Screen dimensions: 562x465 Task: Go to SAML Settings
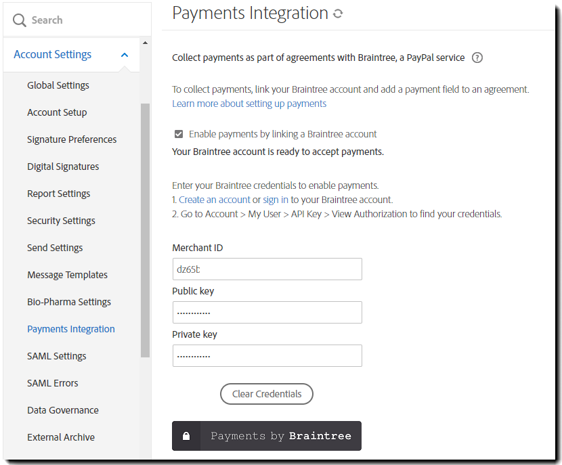point(56,356)
